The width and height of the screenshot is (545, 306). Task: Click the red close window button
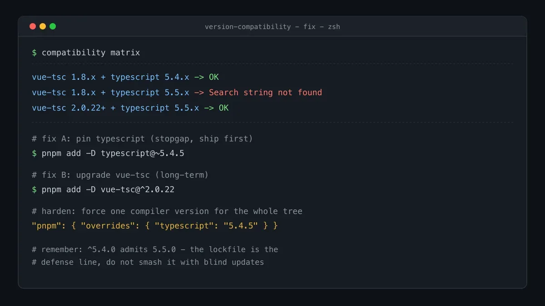(x=33, y=26)
